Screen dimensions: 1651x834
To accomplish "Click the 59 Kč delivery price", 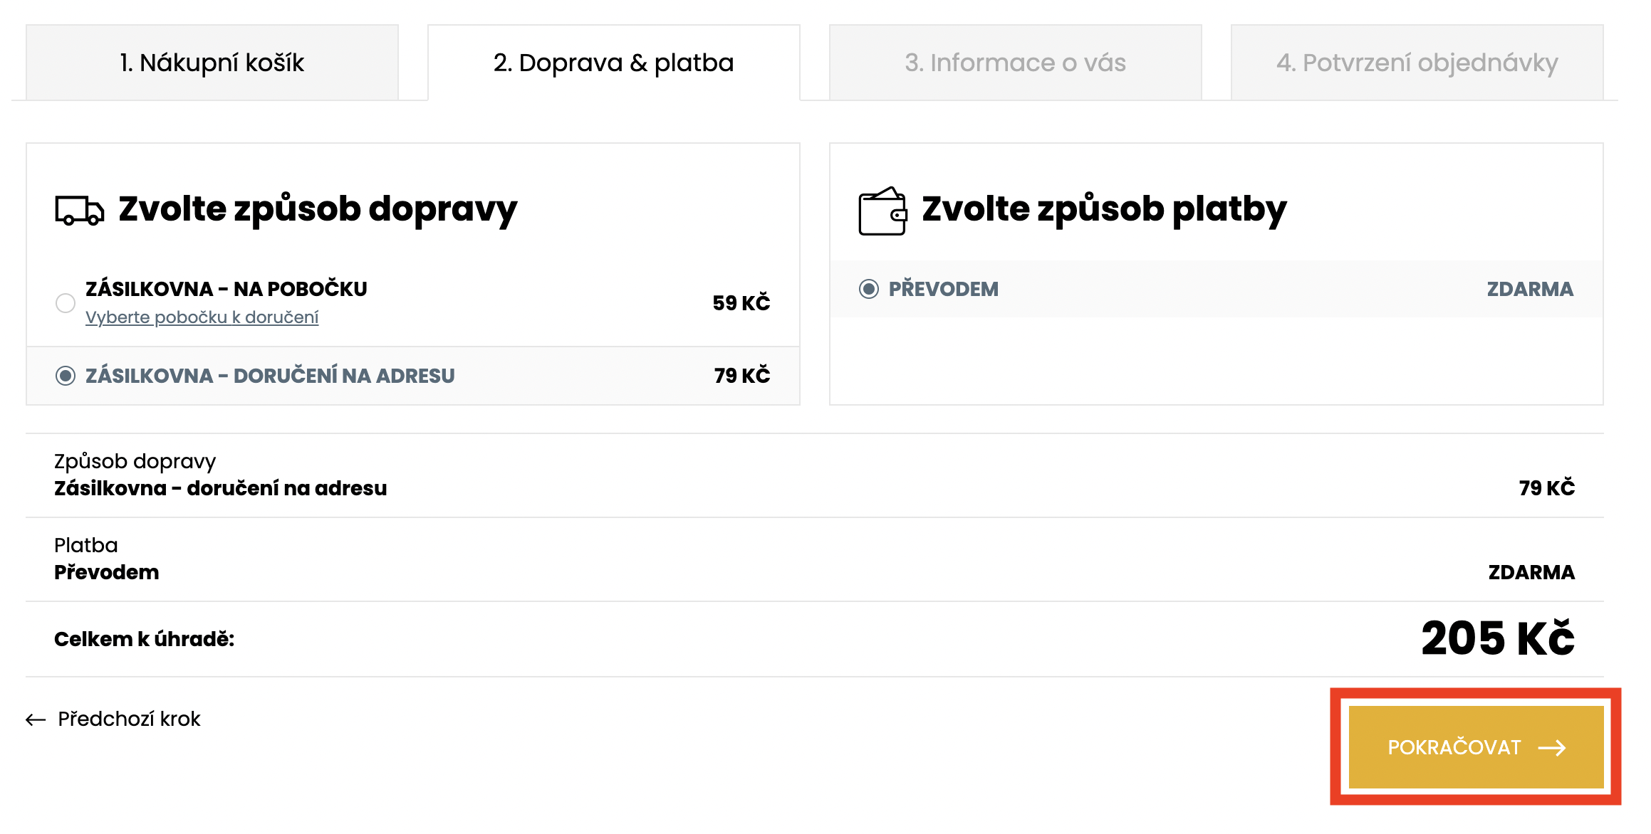I will [741, 303].
